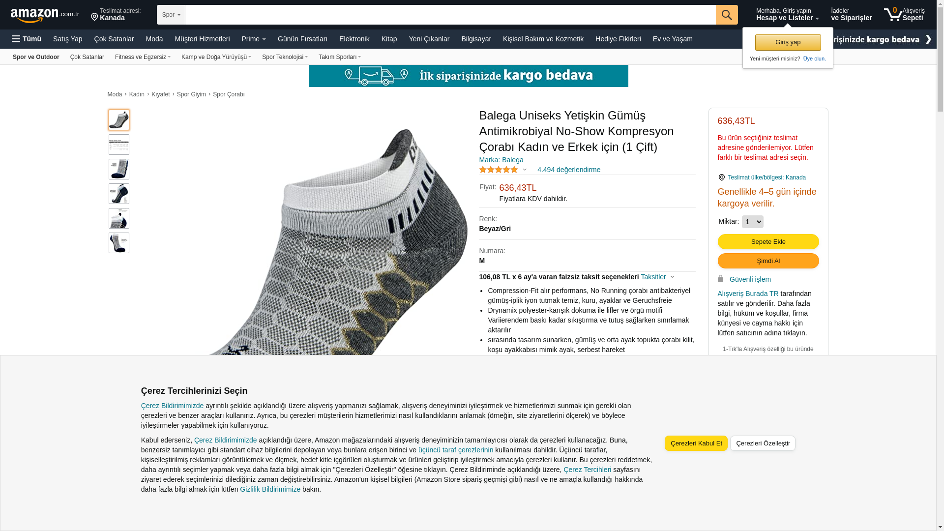
Task: Open the Tümü hamburger menu
Action: click(27, 39)
